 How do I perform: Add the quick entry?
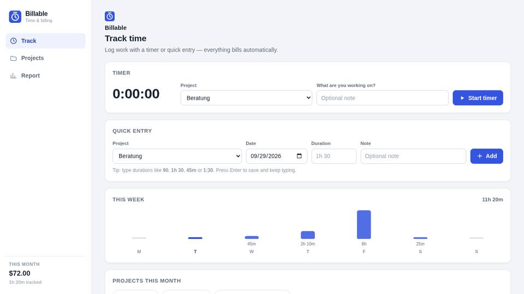486,156
